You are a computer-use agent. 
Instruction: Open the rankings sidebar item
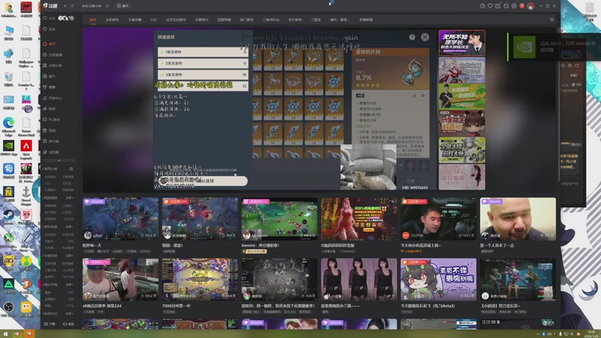point(51,141)
